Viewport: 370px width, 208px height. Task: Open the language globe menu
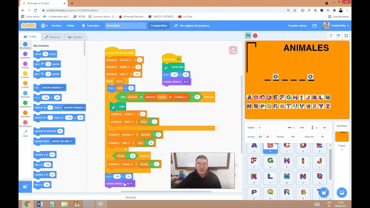click(x=44, y=25)
